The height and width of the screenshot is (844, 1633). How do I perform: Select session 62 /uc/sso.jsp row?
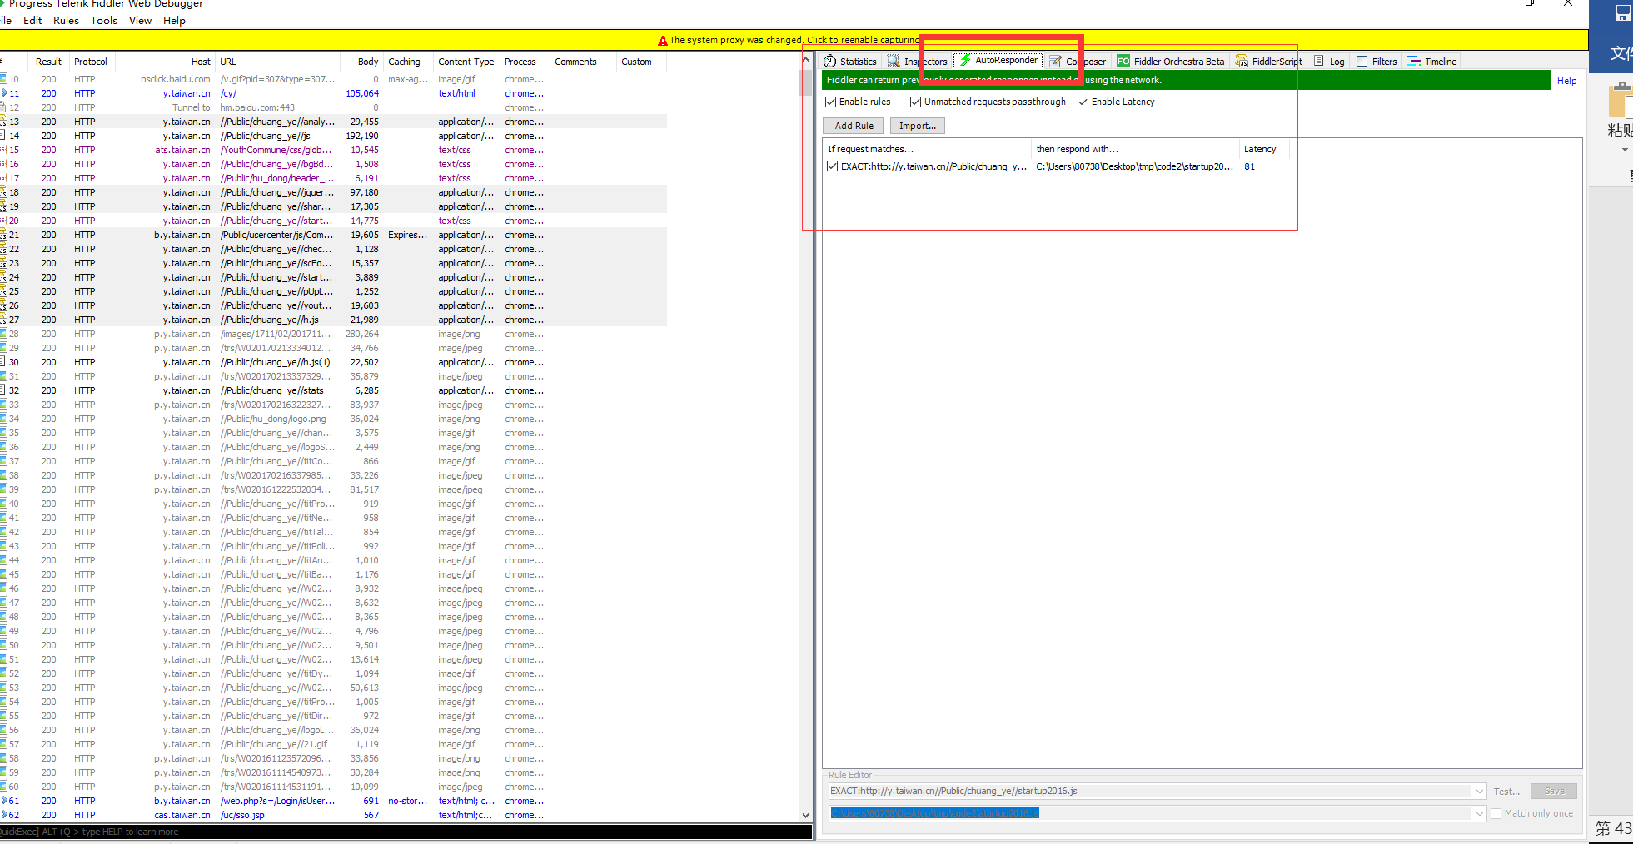[x=333, y=815]
